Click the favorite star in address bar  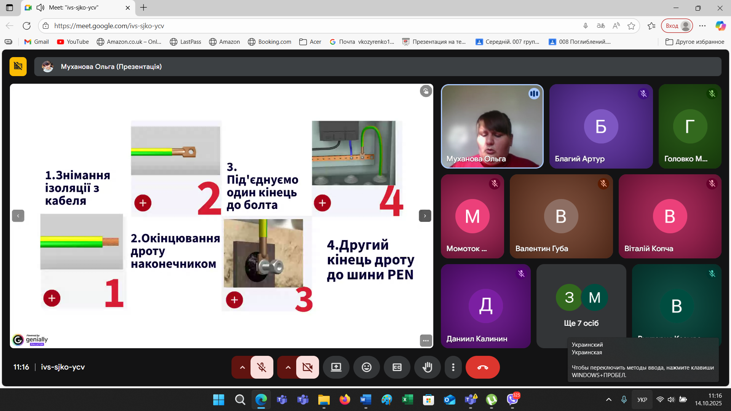pos(631,26)
